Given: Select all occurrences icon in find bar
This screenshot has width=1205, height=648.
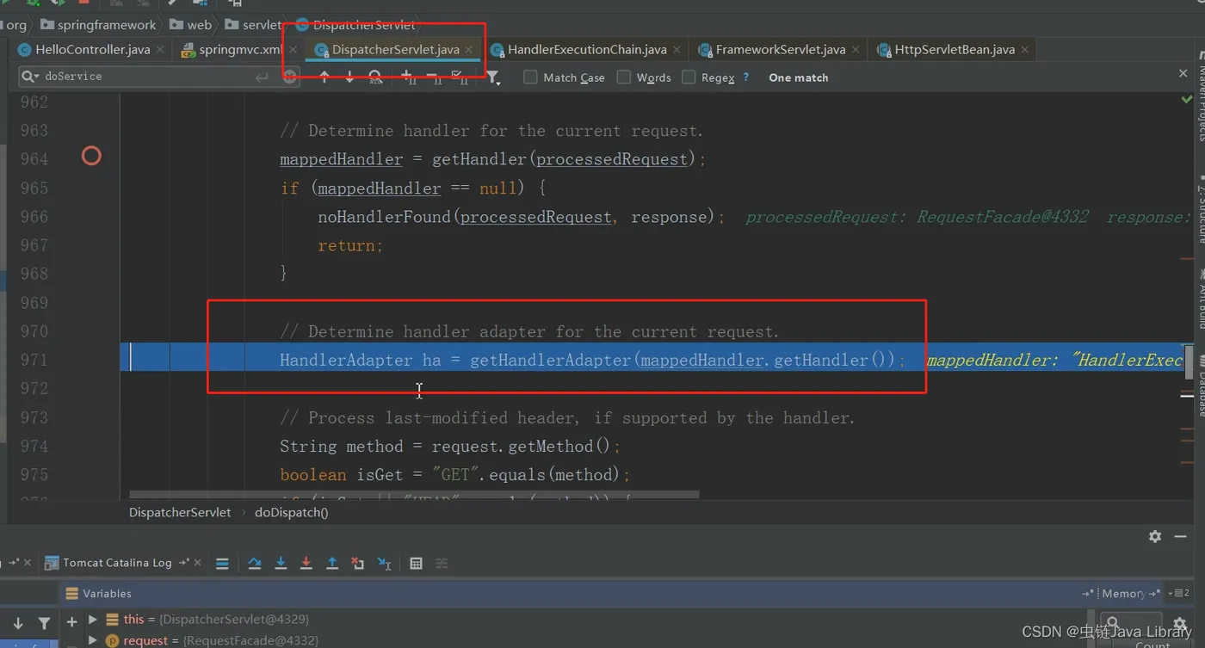Looking at the screenshot, I should point(460,77).
